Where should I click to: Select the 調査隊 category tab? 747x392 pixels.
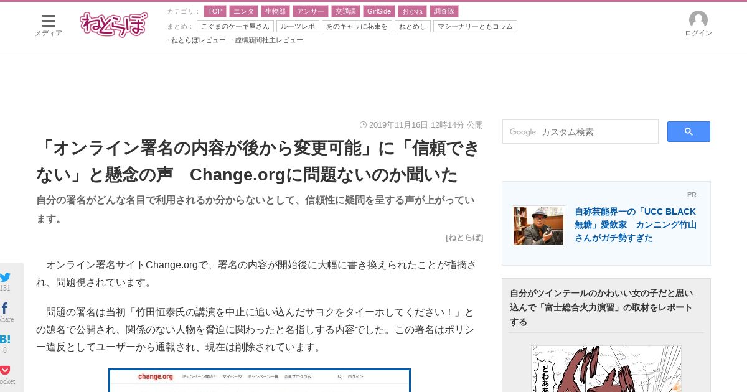(444, 11)
